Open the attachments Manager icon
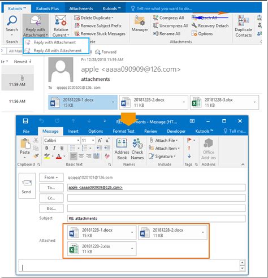 coord(140,21)
